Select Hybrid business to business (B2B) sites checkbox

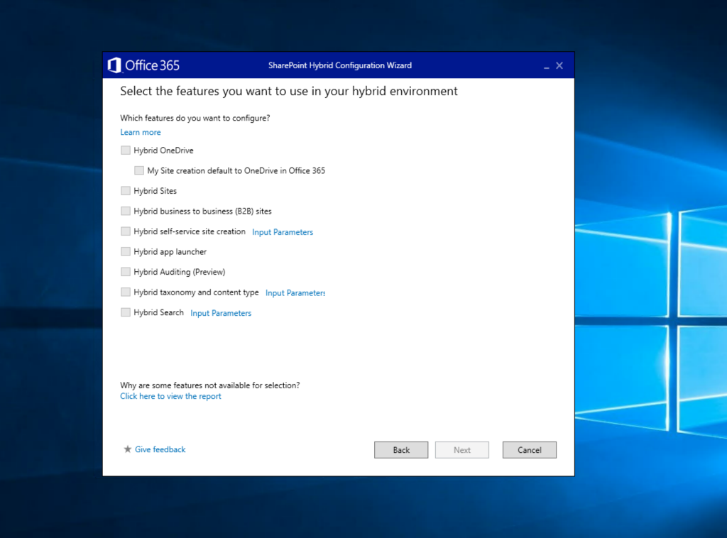(125, 211)
